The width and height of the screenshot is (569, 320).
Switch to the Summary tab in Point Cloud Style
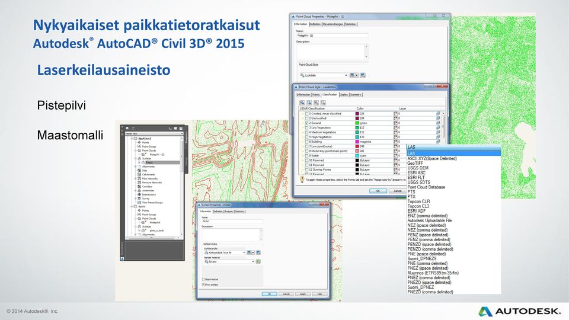click(356, 95)
